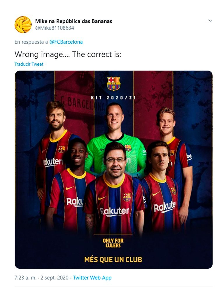Open the Twitter Web App source link
The image size is (224, 299).
92,278
